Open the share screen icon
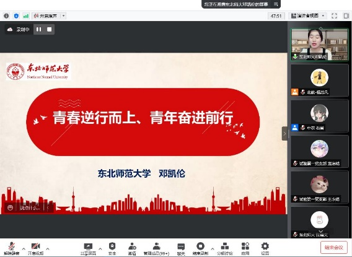Image resolution: width=352 pixels, height=257 pixels. (88, 248)
